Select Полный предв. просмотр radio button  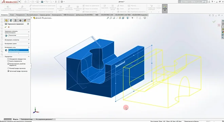(x=8, y=68)
